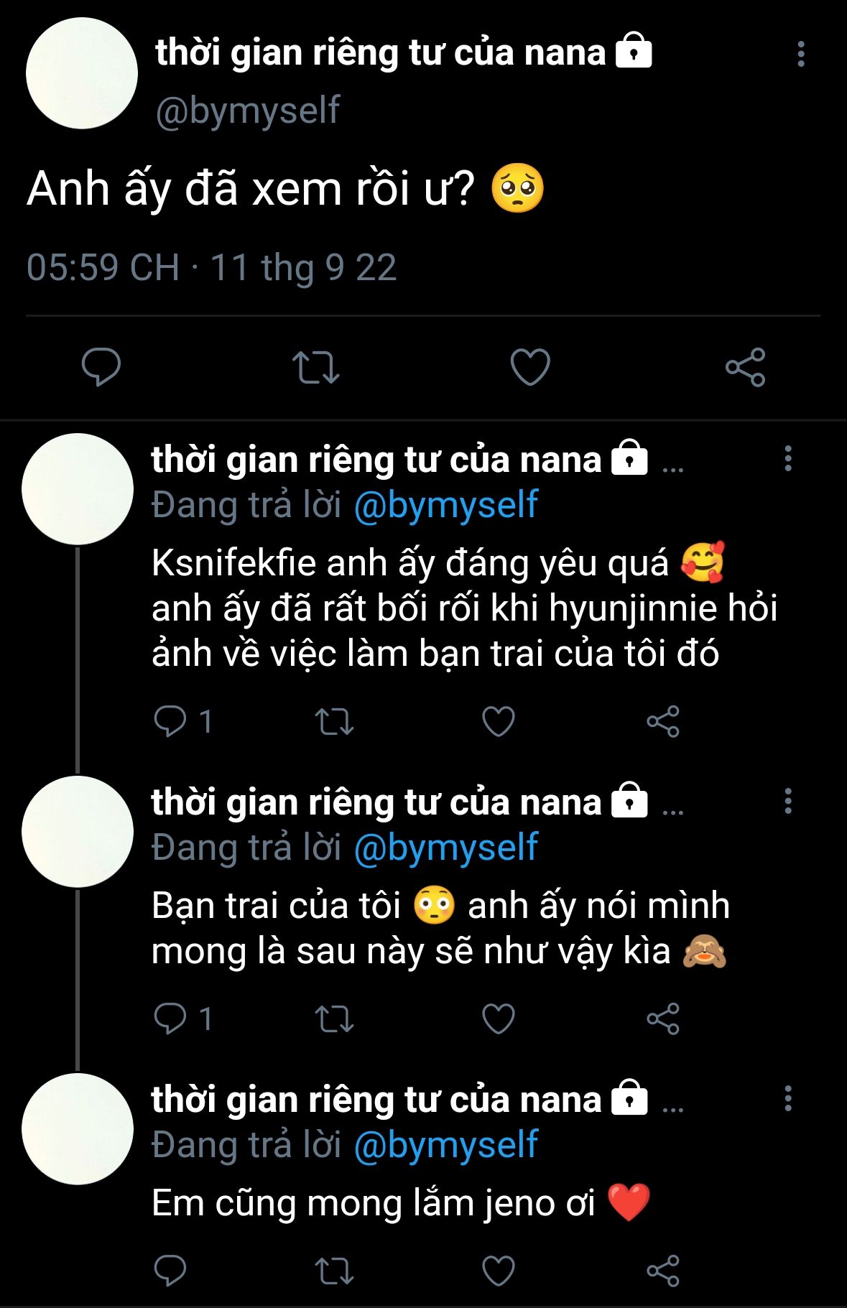847x1308 pixels.
Task: Open more options on the "Bạn trai của tôi" reply
Action: pos(788,801)
